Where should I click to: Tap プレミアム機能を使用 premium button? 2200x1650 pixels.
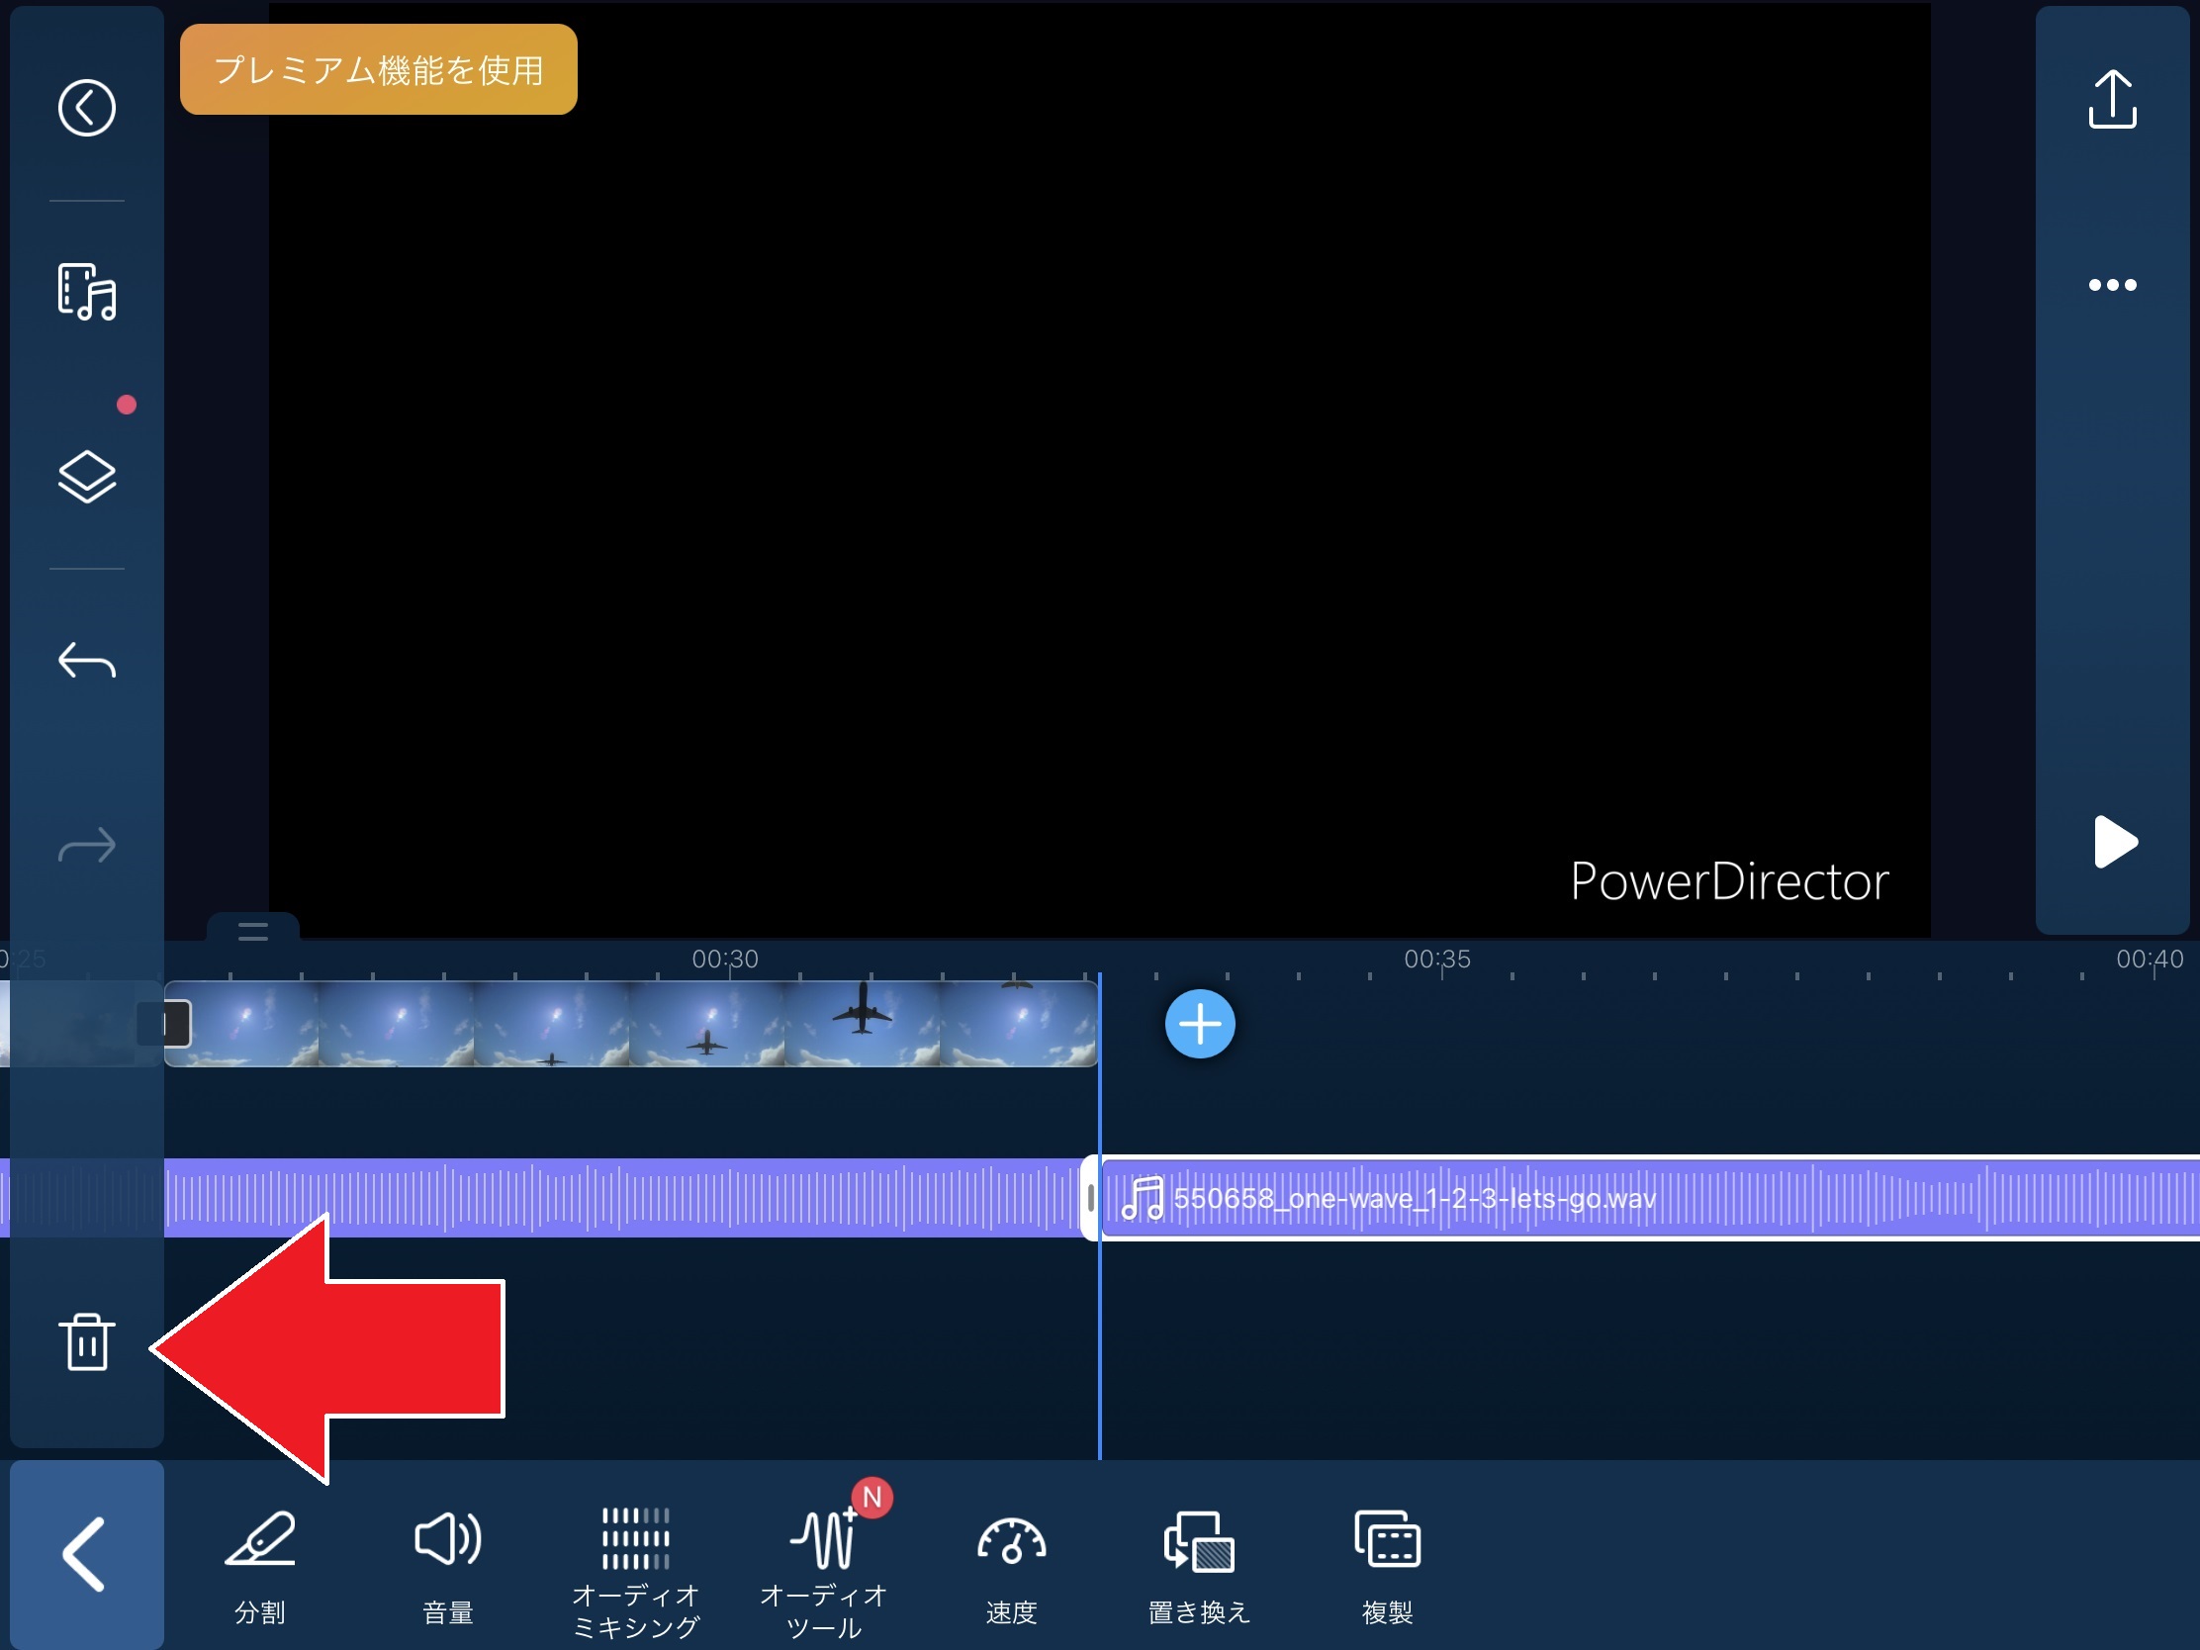coord(378,69)
